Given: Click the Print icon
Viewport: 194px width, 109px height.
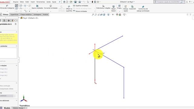Looking at the screenshot, I should click(x=79, y=2).
